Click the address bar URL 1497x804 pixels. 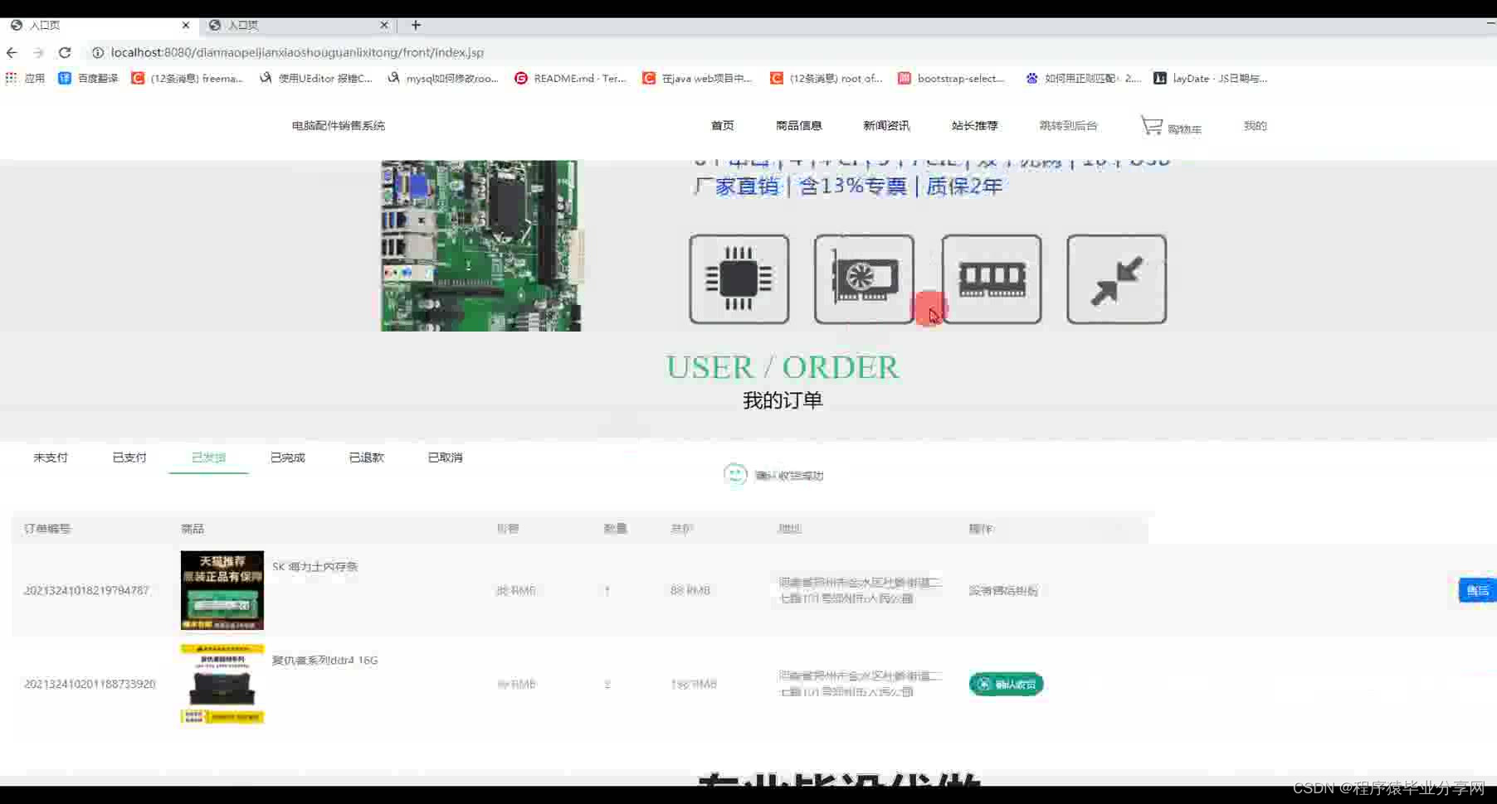coord(297,52)
